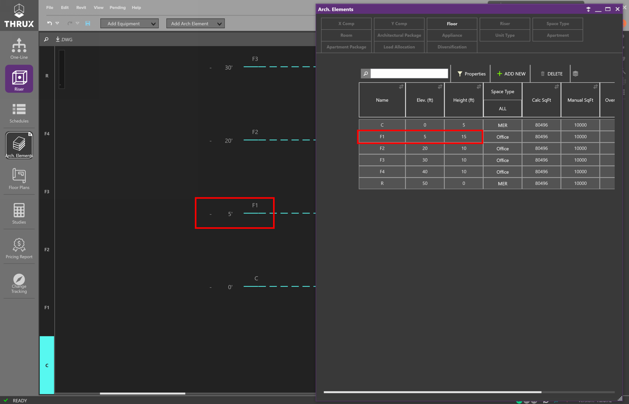Click the Properties filter button

[471, 74]
